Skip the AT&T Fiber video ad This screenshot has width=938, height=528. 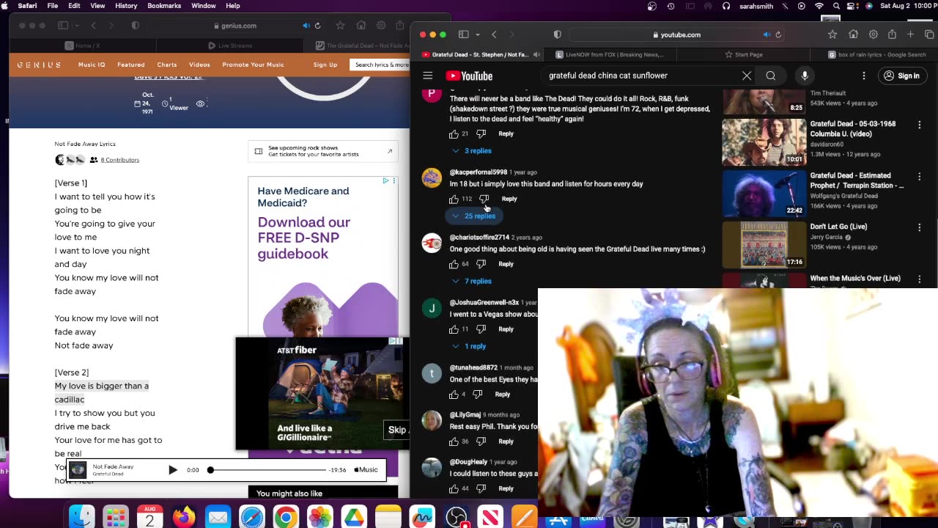pos(396,430)
